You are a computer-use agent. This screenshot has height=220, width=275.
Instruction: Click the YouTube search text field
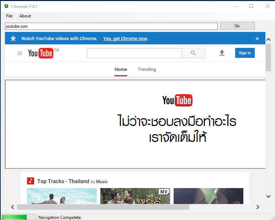134,53
